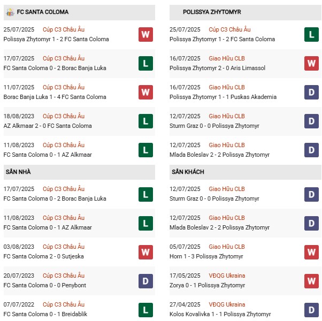Click the FC Santa Coloma club crest icon
This screenshot has height=321, width=322.
(10, 12)
